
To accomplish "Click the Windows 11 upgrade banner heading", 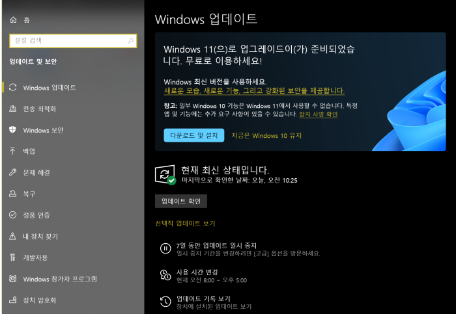I will click(x=259, y=55).
